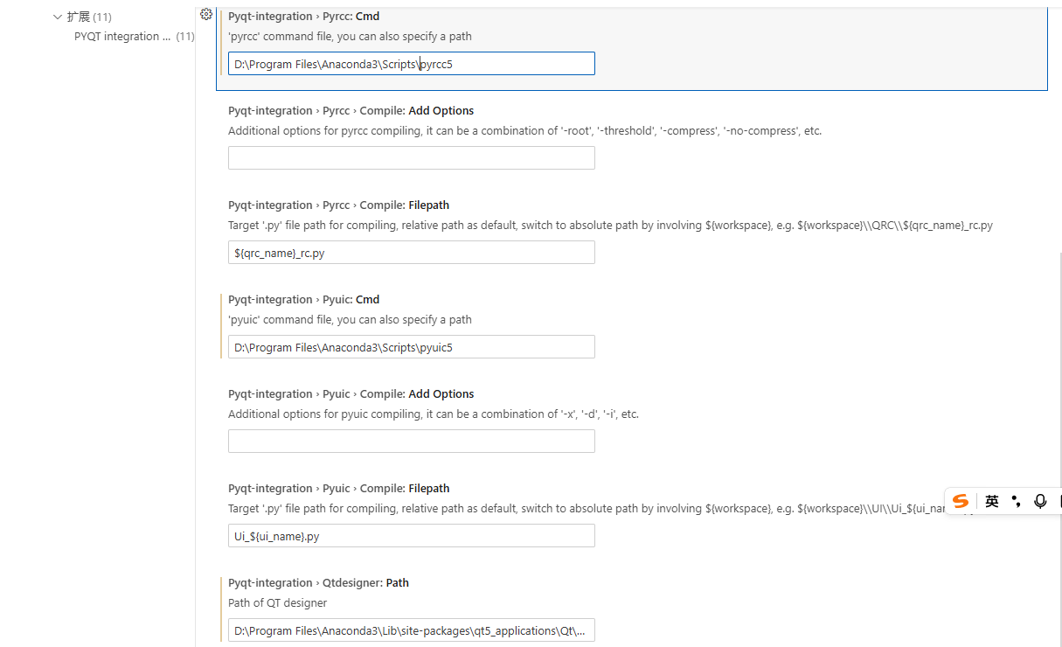This screenshot has height=647, width=1062.
Task: Collapse the 扩展 (11) tree section
Action: [x=58, y=17]
